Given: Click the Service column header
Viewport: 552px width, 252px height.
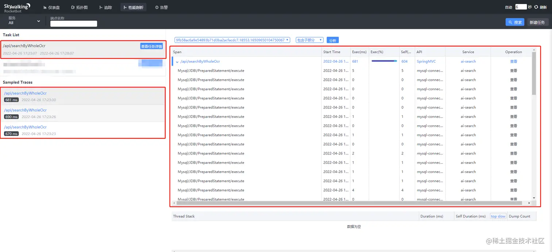Looking at the screenshot, I should [468, 52].
